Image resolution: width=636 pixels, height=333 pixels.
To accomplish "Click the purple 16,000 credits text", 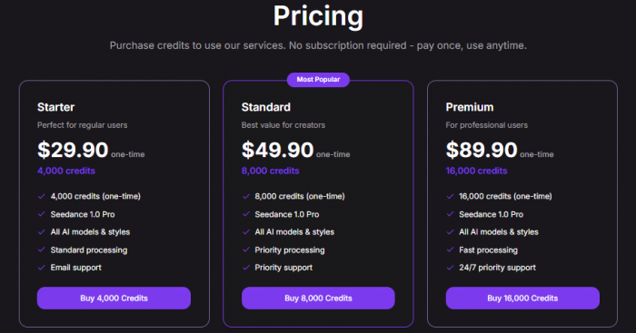I will [x=477, y=171].
